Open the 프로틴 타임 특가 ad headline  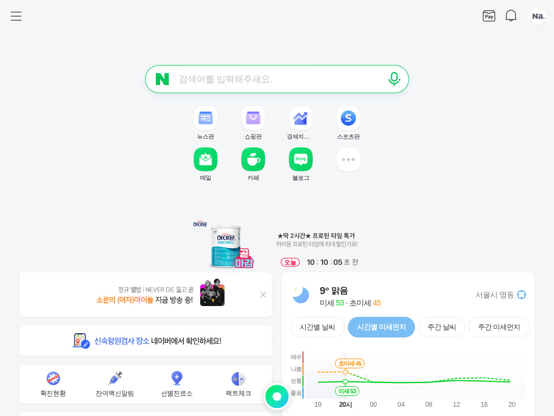click(x=316, y=236)
